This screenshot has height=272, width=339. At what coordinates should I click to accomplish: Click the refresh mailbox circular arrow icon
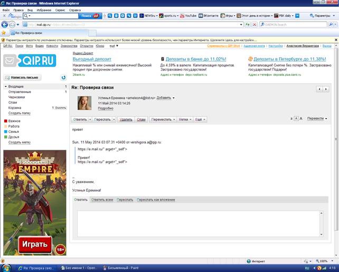63,77
